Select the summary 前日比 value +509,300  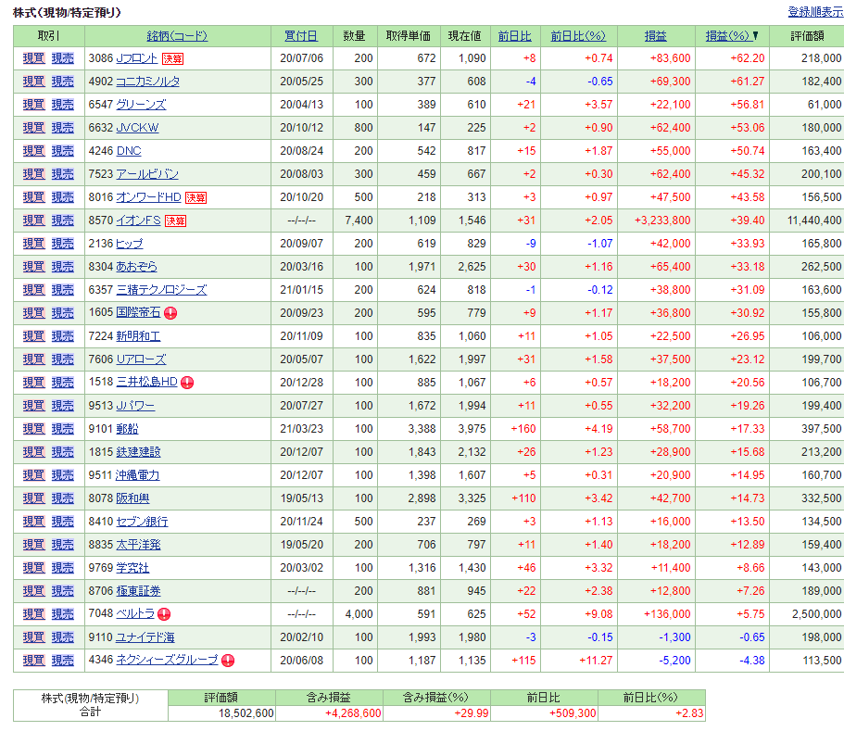573,713
